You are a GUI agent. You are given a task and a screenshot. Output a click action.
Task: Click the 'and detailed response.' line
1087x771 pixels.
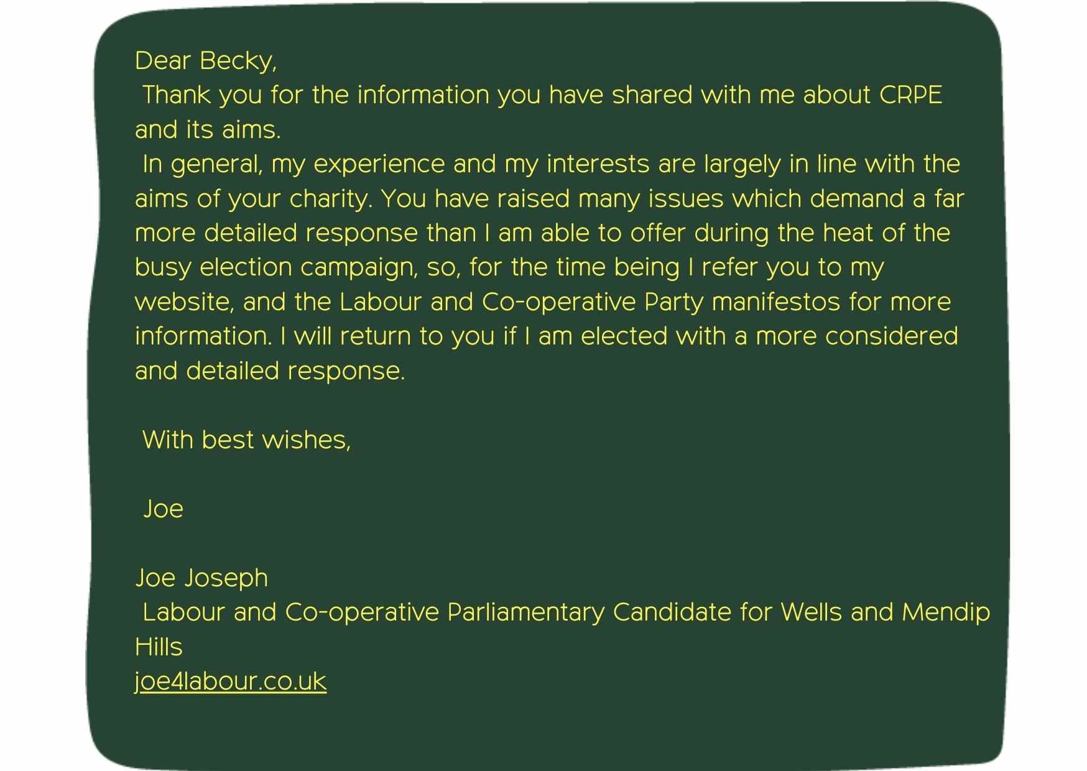coord(270,371)
